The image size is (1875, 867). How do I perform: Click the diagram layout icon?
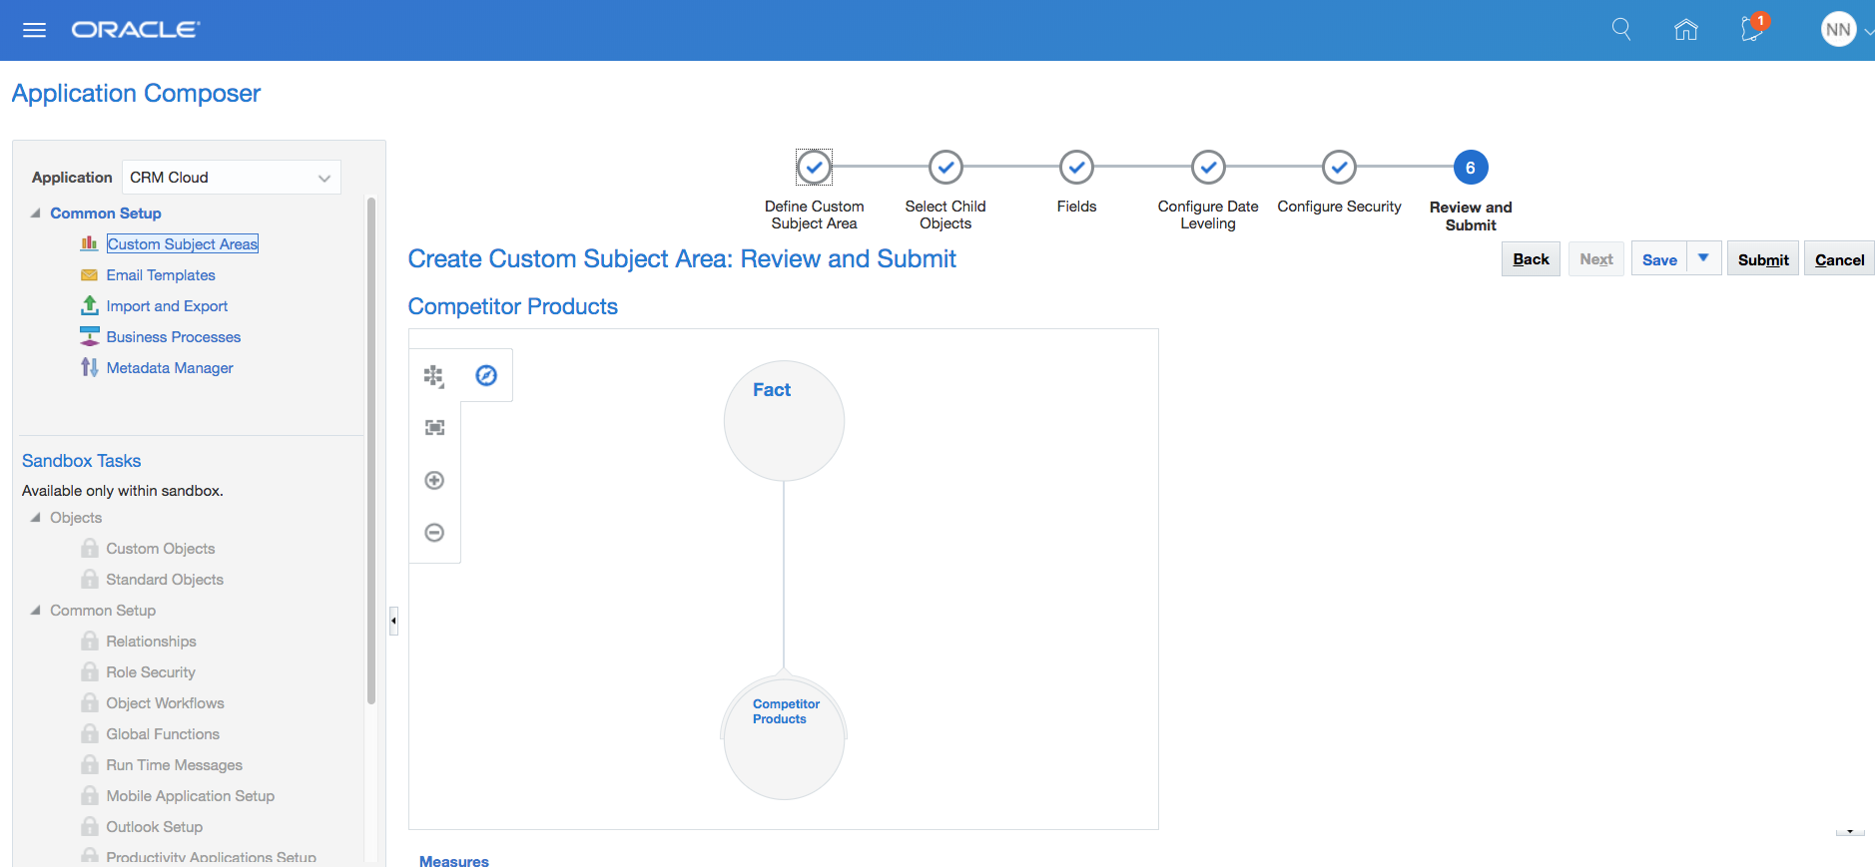click(x=434, y=376)
